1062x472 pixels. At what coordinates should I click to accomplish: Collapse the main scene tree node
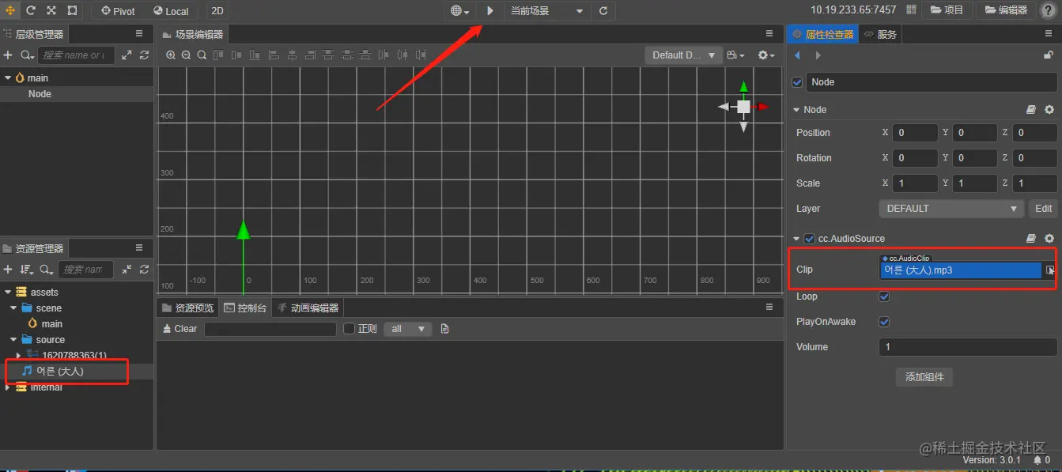point(8,77)
